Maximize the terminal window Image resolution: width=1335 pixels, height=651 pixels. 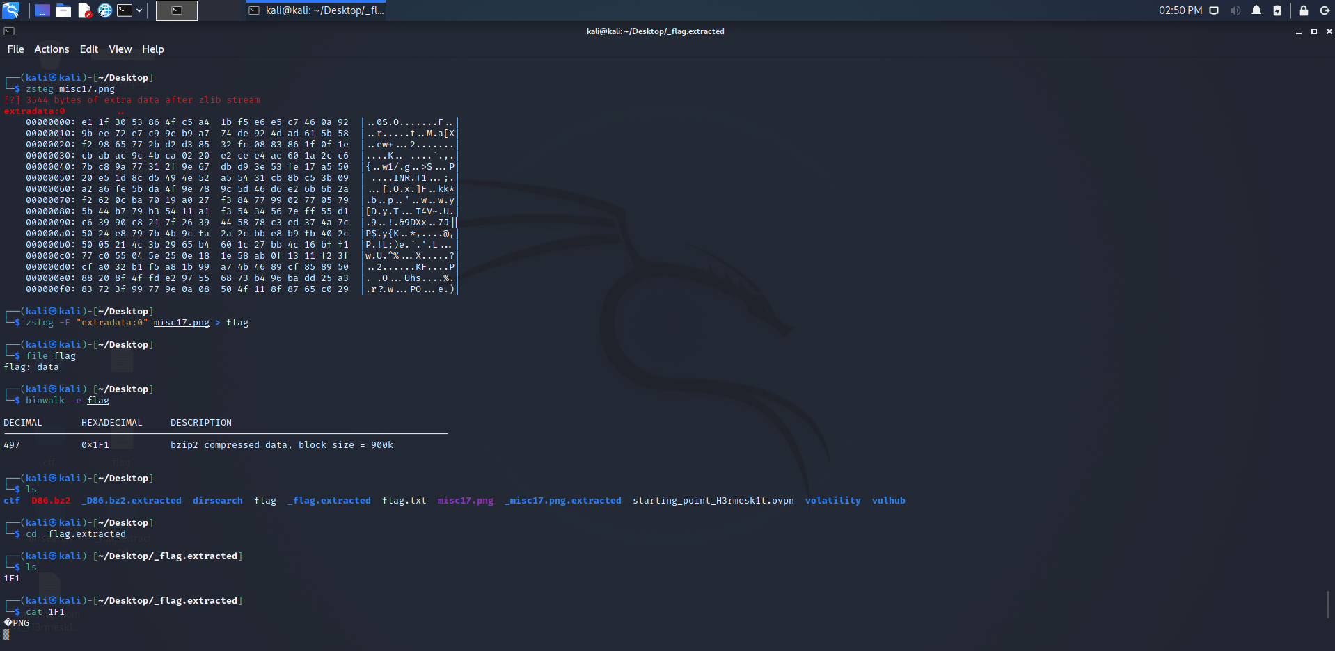pos(1314,31)
